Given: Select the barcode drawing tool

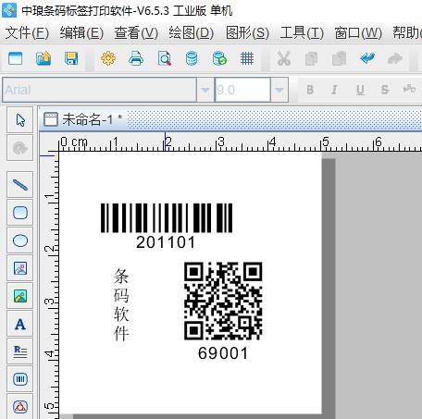Looking at the screenshot, I should pyautogui.click(x=20, y=379).
